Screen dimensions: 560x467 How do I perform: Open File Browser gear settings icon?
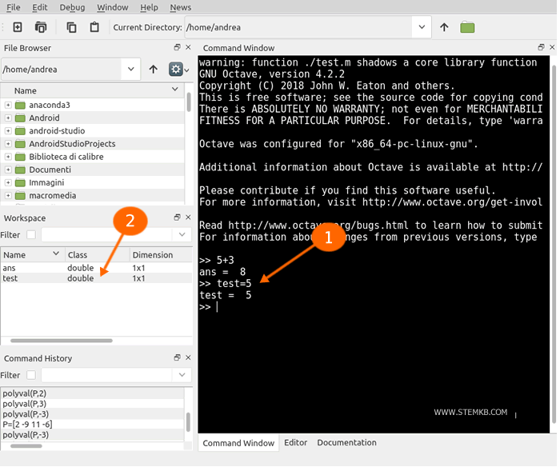click(175, 70)
